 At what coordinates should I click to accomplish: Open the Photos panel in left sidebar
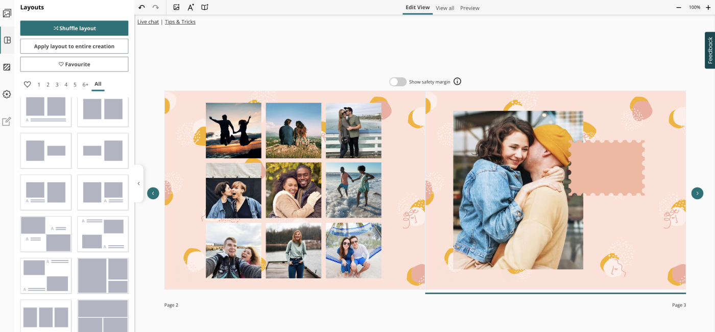[7, 13]
